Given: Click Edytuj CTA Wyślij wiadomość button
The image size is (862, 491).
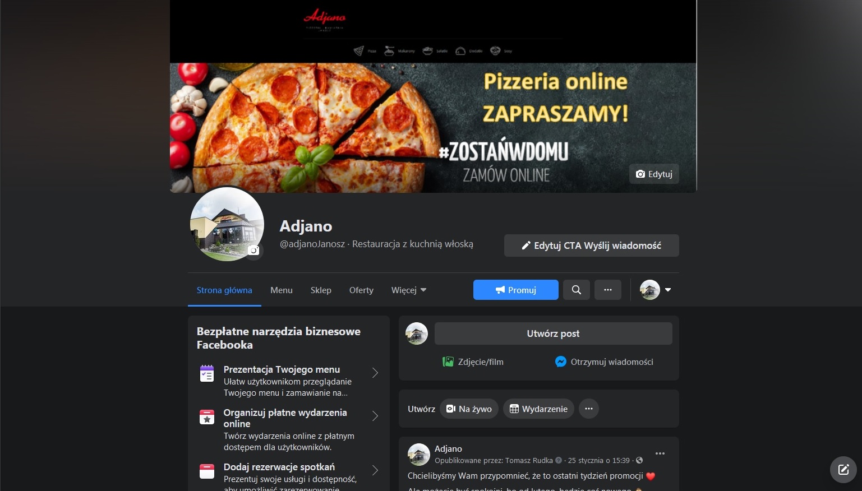Looking at the screenshot, I should 591,245.
